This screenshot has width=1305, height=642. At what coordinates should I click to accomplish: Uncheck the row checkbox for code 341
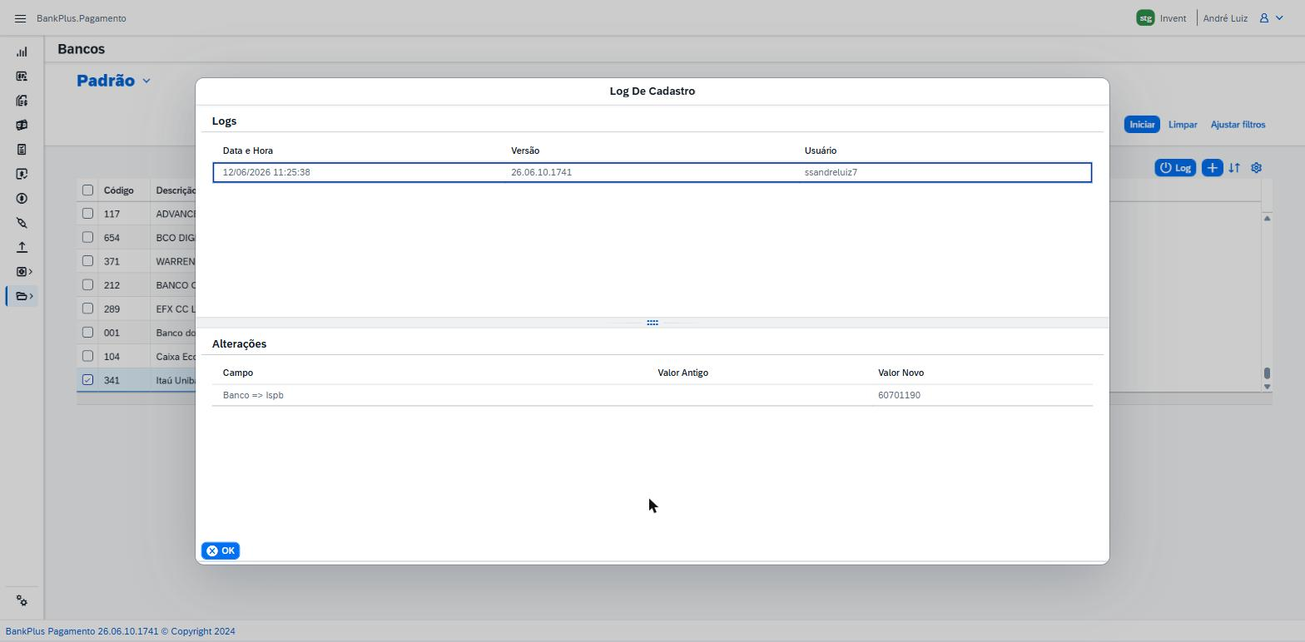87,380
